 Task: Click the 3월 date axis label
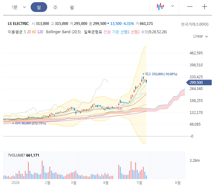click(74, 183)
